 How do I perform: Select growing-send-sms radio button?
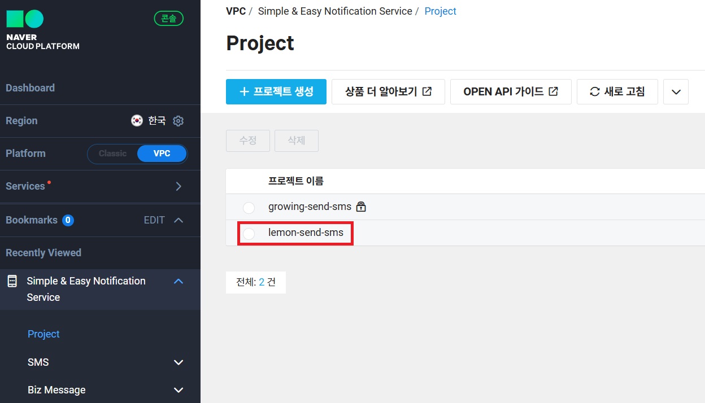click(249, 208)
